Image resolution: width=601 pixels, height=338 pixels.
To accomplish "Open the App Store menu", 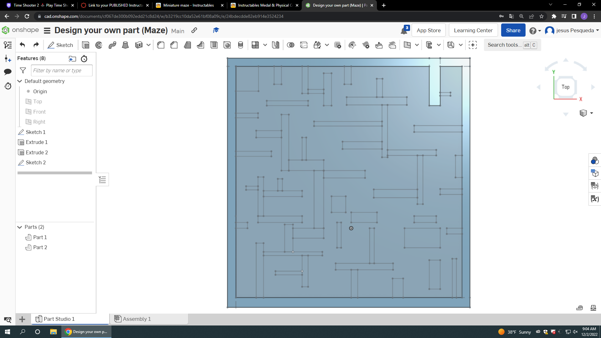I will 429,30.
